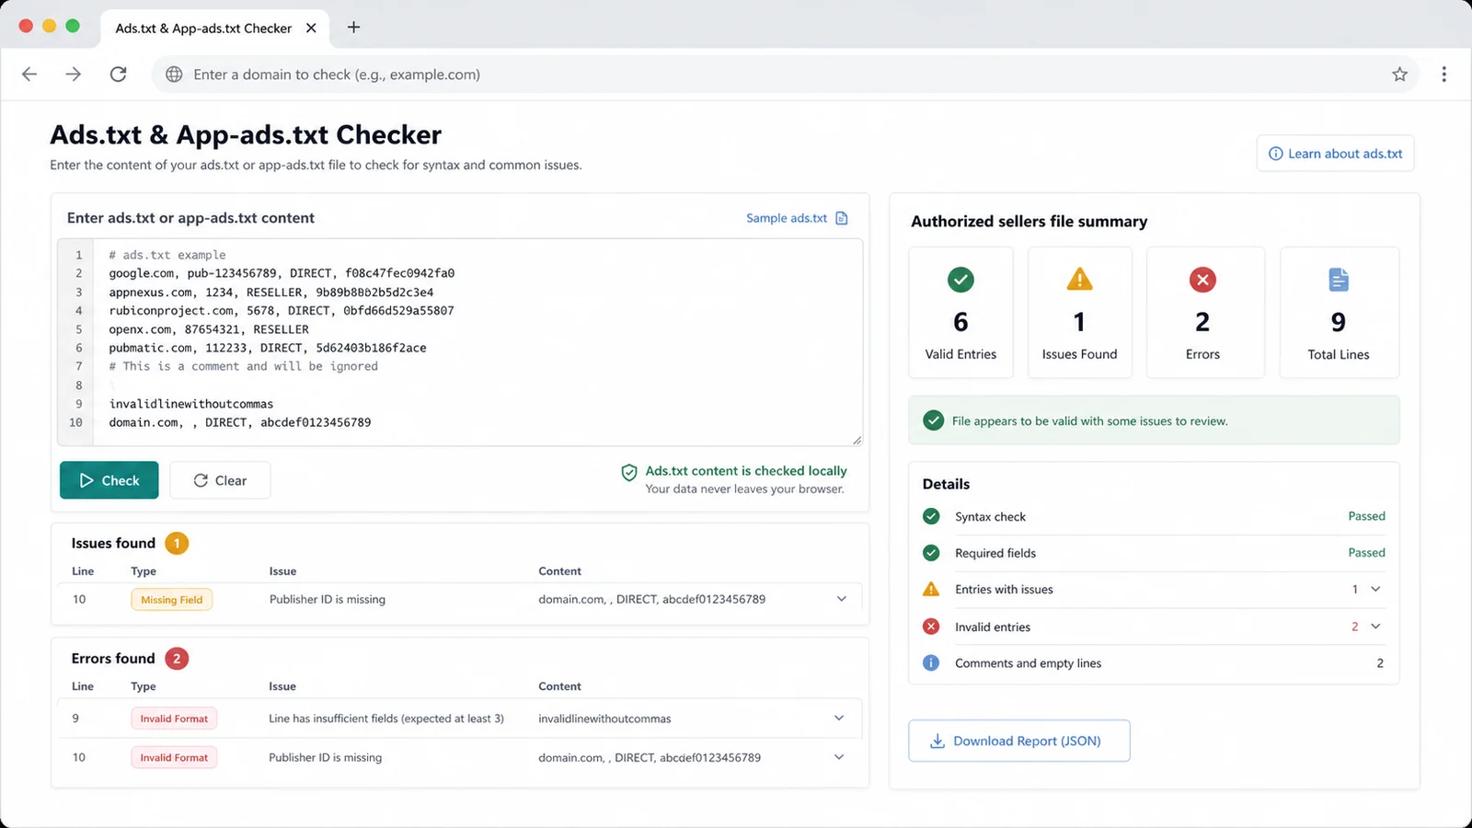Open Learn about ads.txt link

point(1335,154)
